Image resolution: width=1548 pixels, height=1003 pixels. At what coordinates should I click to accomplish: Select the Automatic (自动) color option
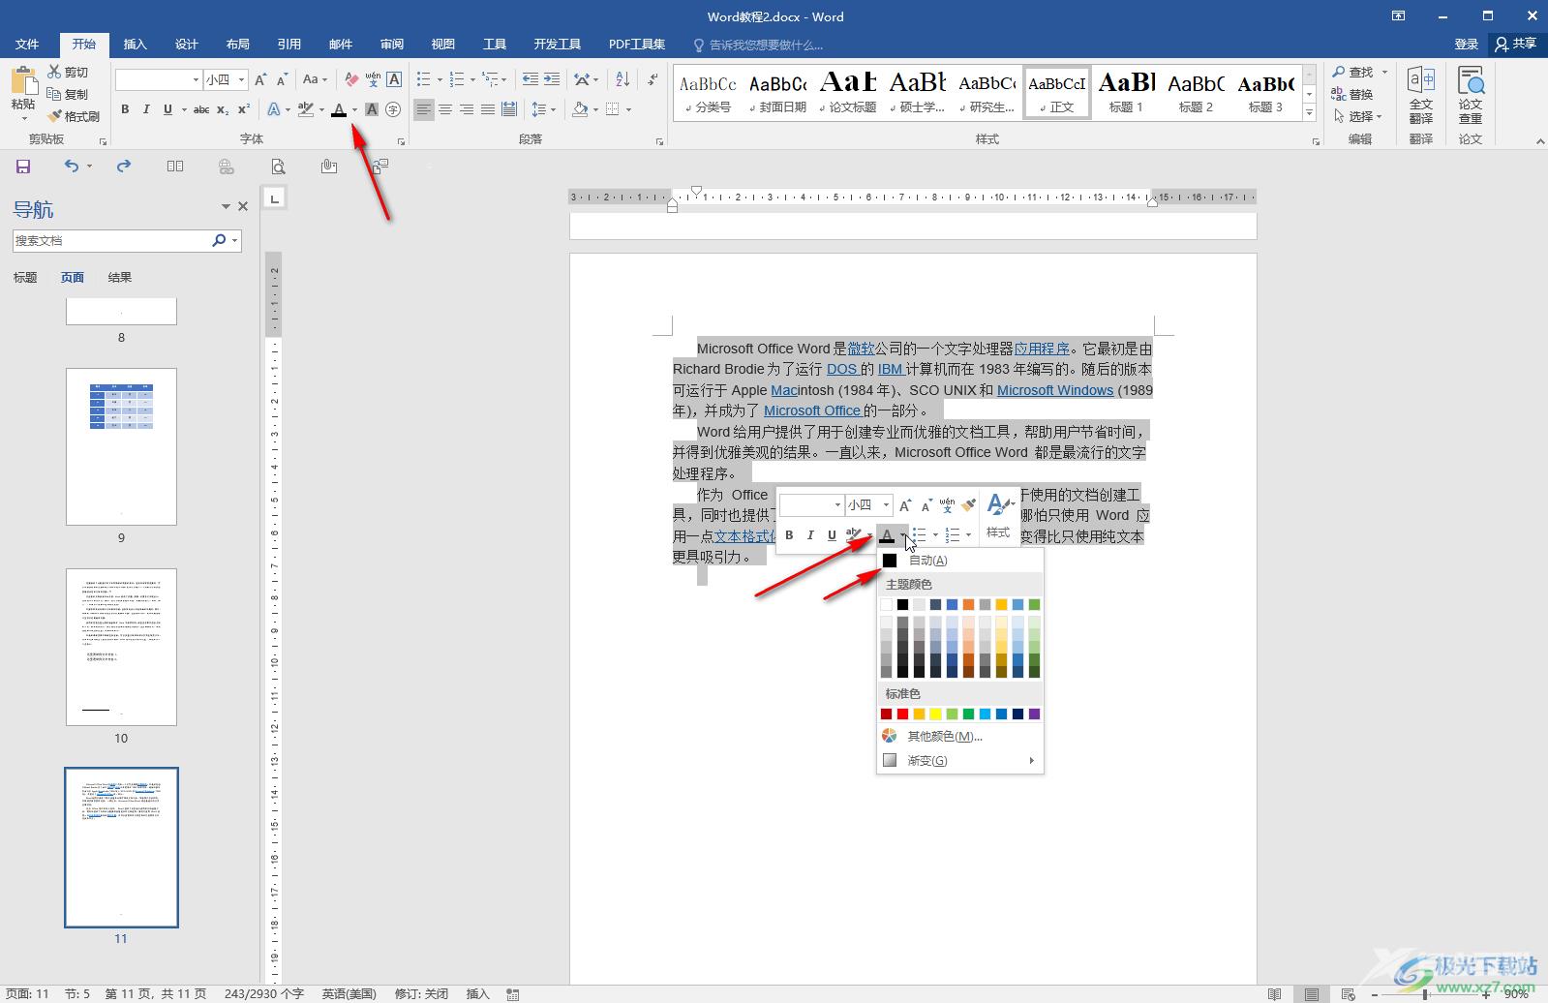click(959, 561)
